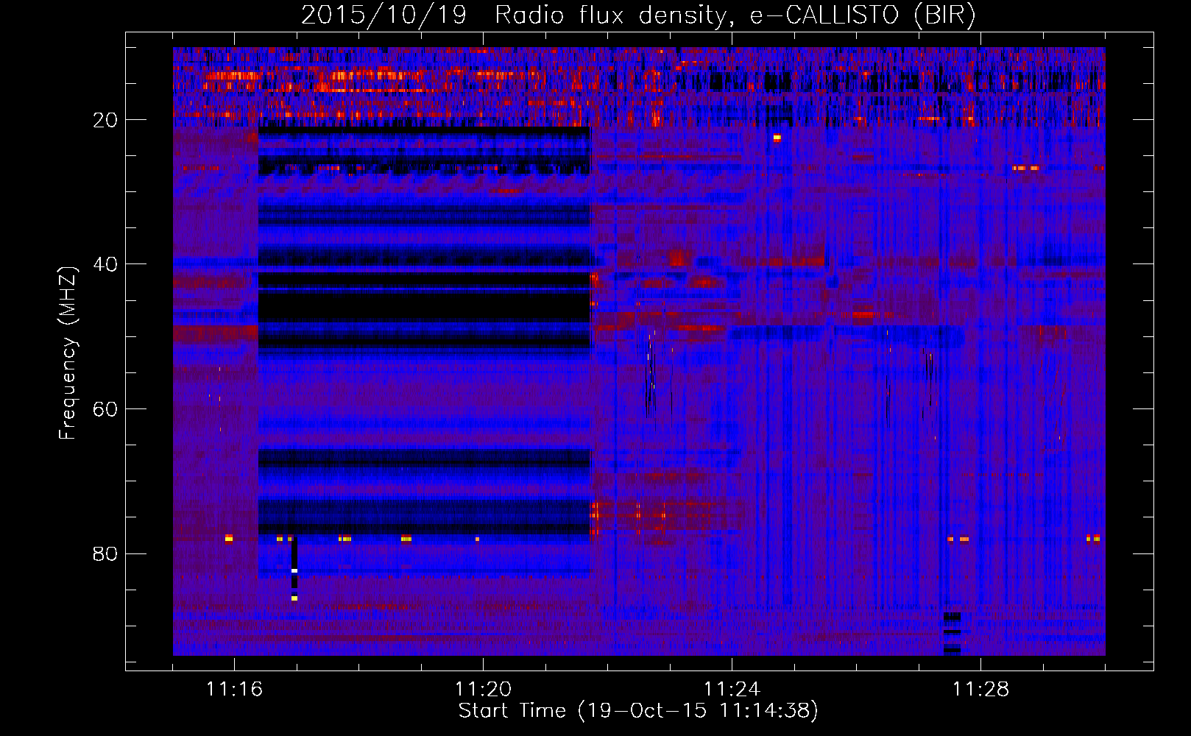Click the '40' frequency tick label
1191x736 pixels.
click(x=106, y=264)
